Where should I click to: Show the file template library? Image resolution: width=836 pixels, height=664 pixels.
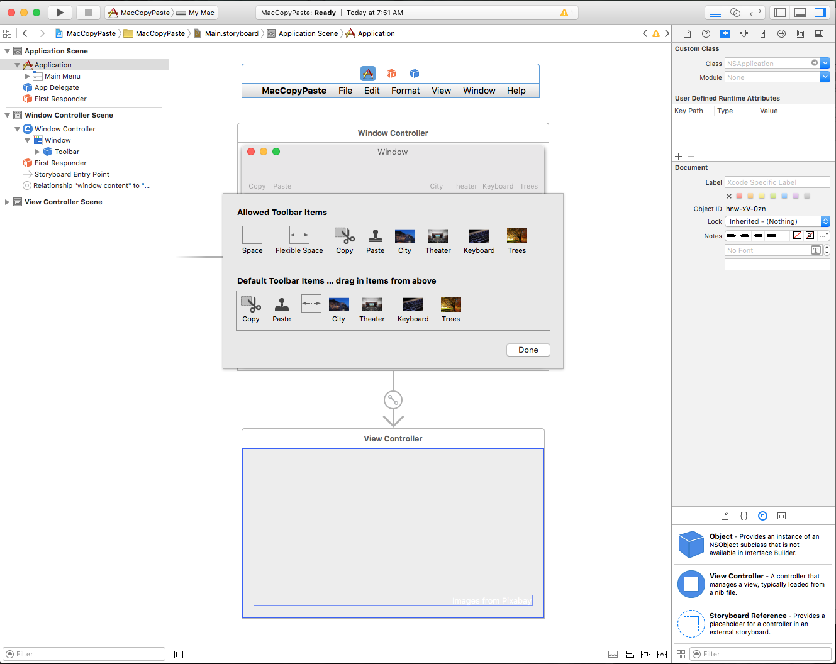pos(725,516)
